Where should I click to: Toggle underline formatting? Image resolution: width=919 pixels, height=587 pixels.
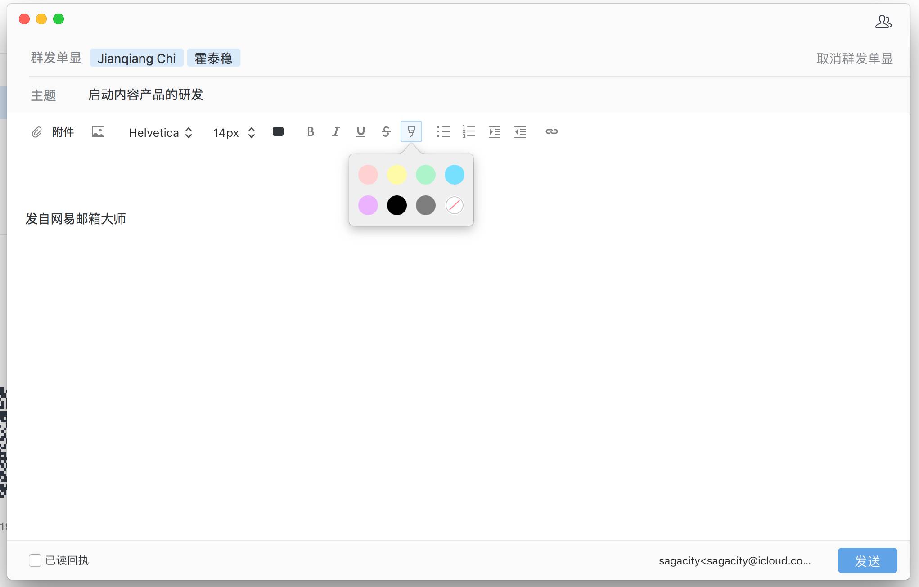tap(360, 131)
